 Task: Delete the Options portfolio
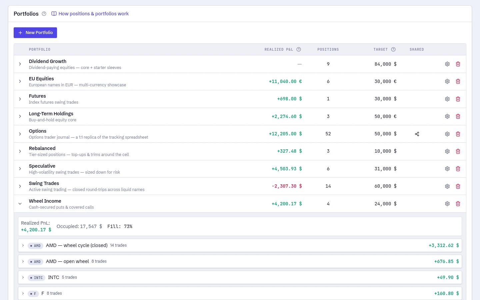(x=458, y=134)
